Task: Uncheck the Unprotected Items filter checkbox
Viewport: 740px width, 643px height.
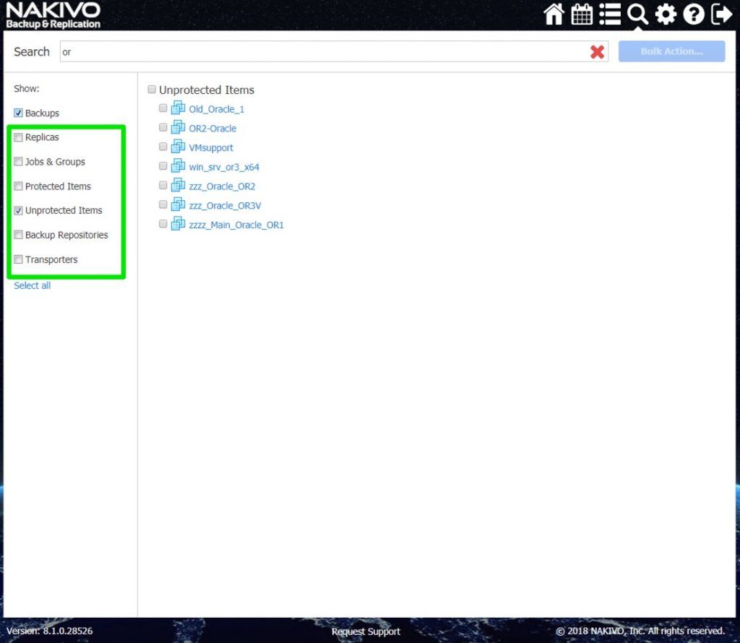Action: point(18,210)
